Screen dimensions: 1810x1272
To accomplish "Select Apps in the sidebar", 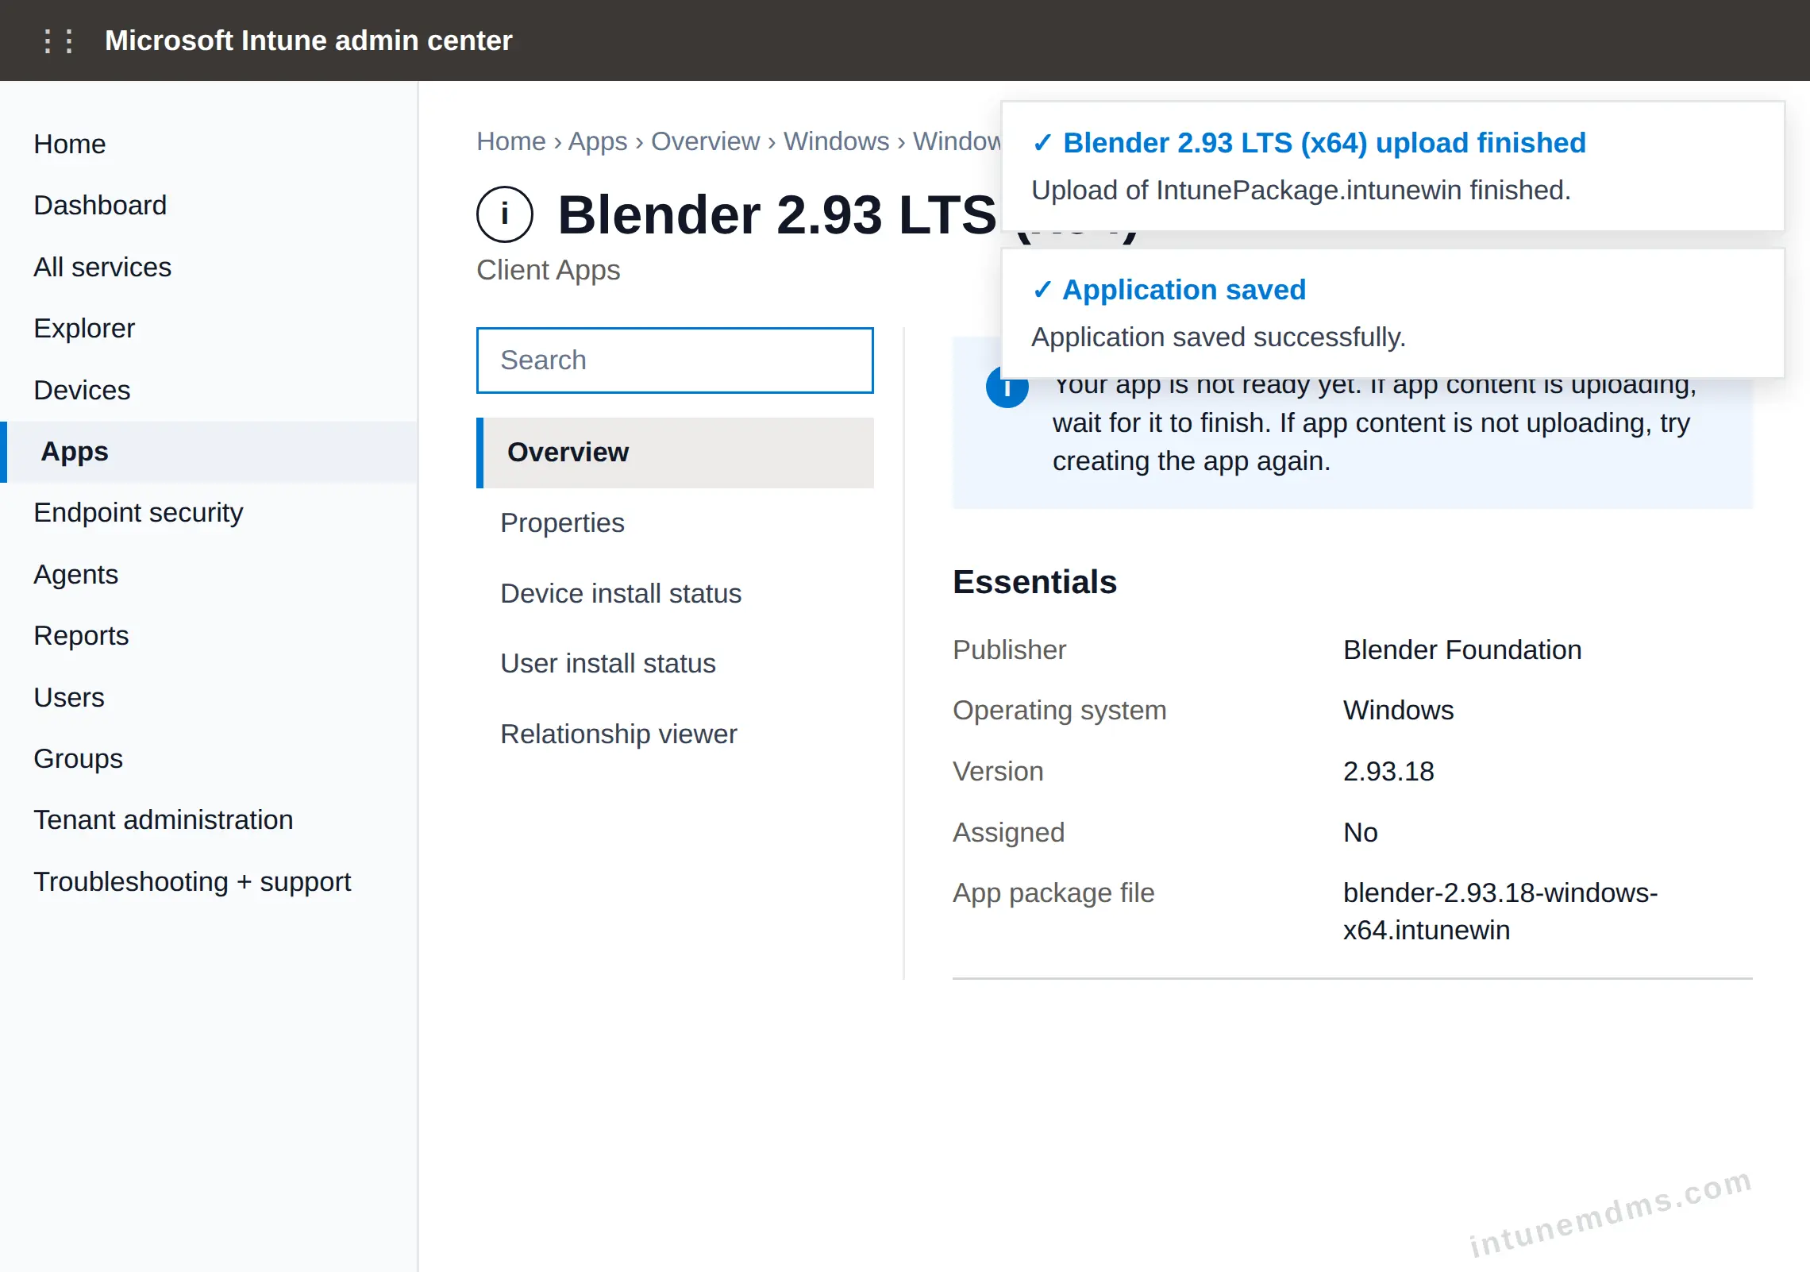I will point(209,452).
